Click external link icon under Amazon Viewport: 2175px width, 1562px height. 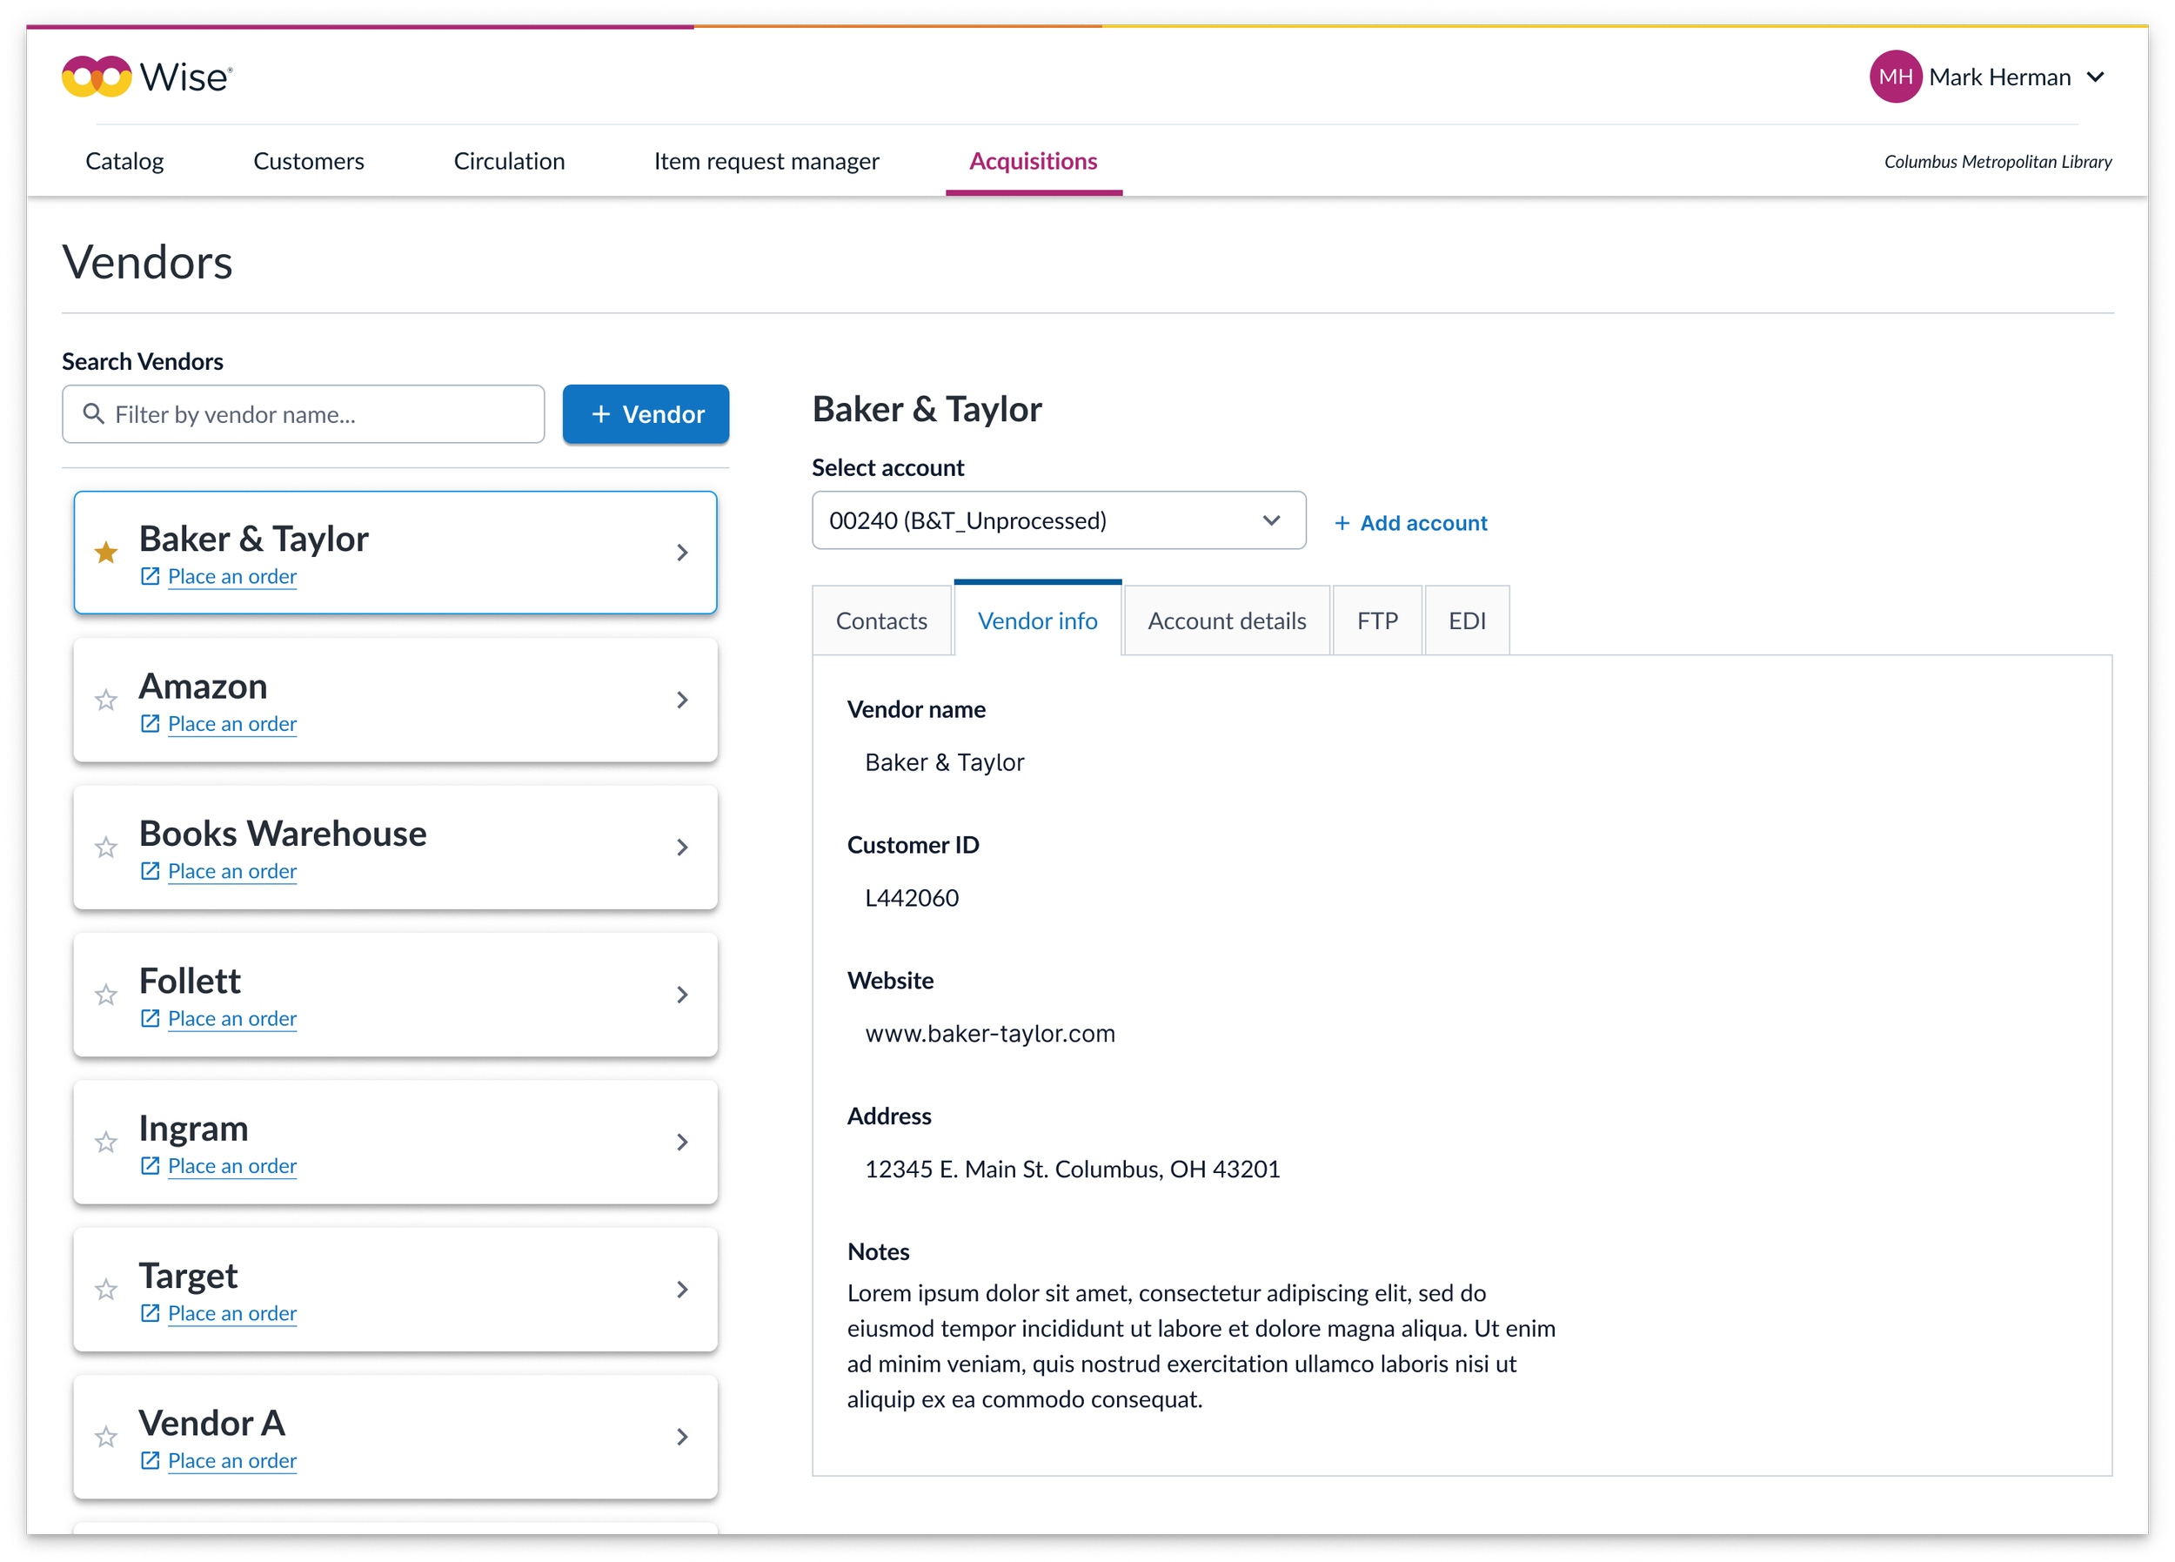(150, 723)
